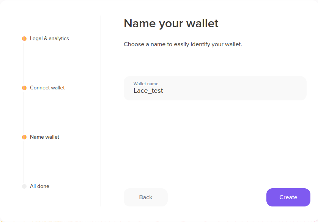
Task: Click empty space between name field and buttons
Action: [215, 144]
